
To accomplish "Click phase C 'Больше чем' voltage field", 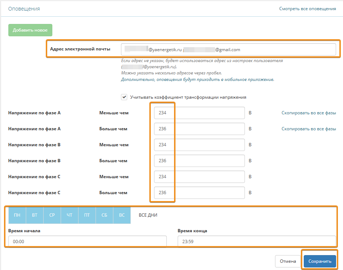I will [x=199, y=193].
